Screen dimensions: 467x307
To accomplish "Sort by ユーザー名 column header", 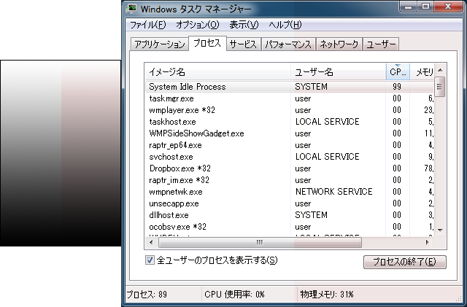I will (338, 72).
